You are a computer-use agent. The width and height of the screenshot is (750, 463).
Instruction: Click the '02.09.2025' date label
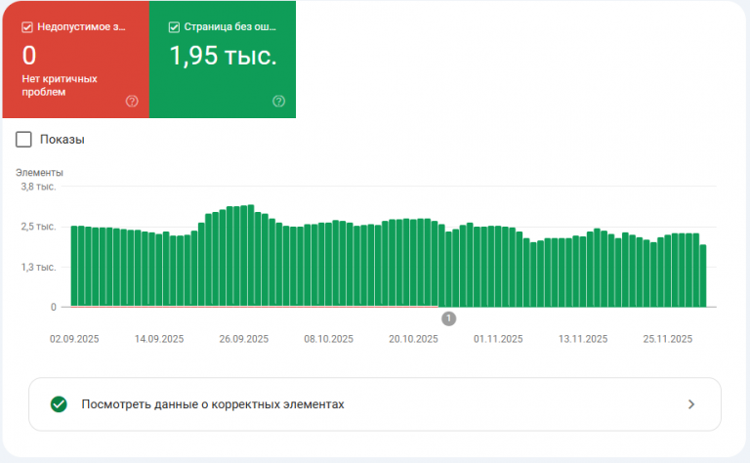(x=74, y=339)
